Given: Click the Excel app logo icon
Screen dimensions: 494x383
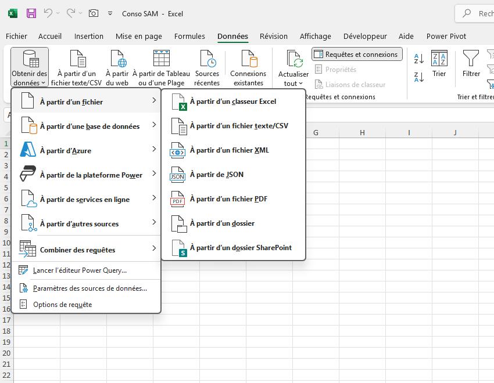Looking at the screenshot, I should click(13, 13).
